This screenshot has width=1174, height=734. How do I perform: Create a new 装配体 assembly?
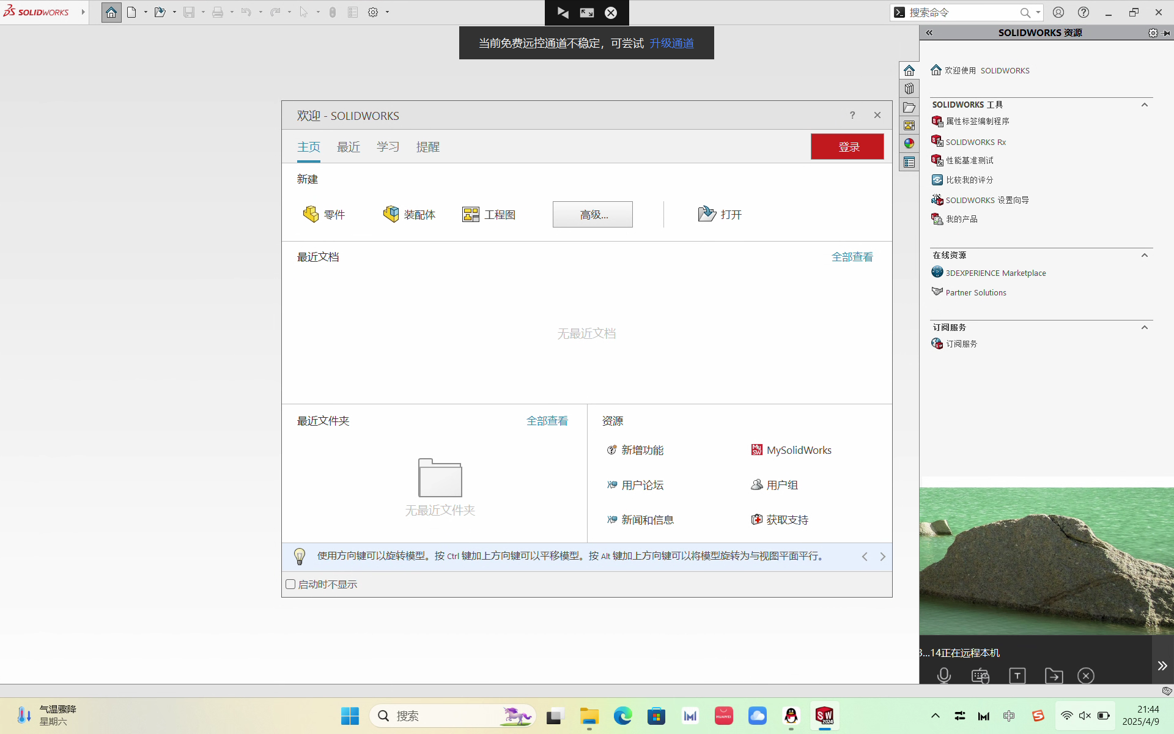[409, 214]
